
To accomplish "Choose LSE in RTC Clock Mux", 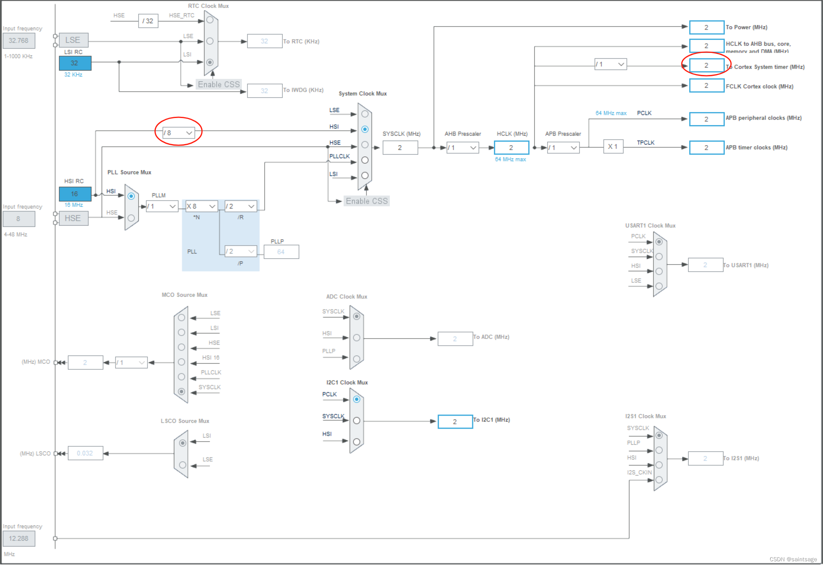I will (210, 41).
